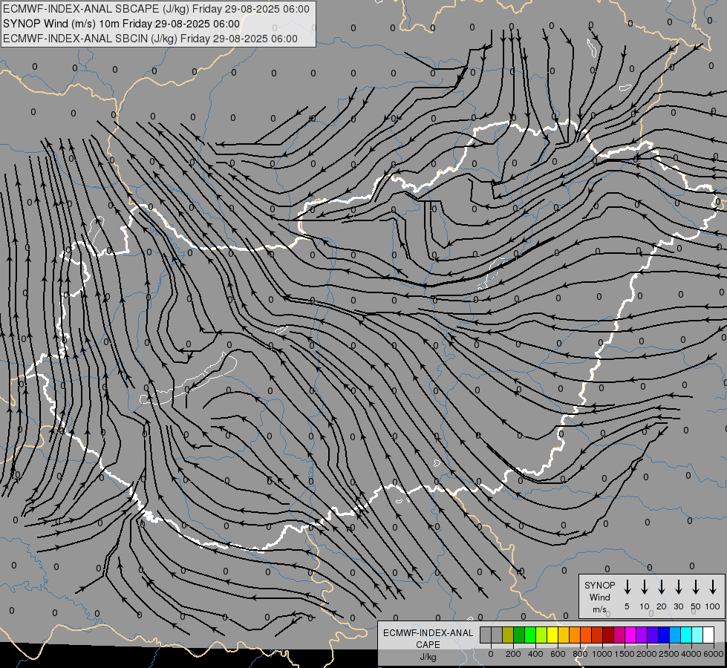Screen dimensions: 727x668
Task: Click the 20 m/s wind arrow symbol
Action: 661,587
